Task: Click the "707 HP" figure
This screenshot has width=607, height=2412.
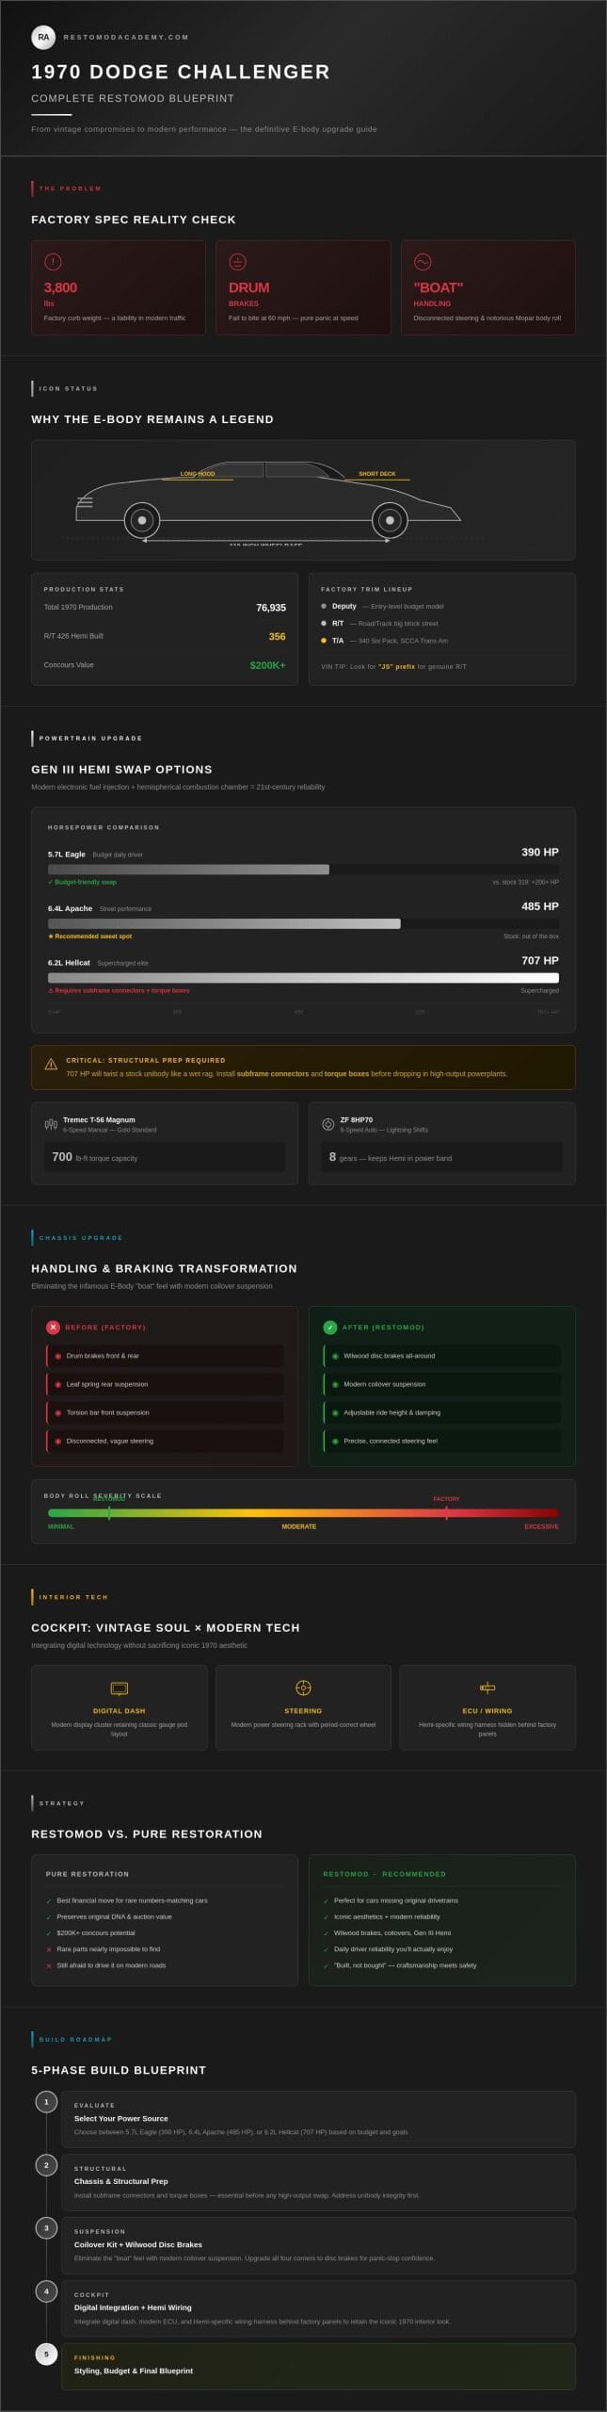Action: [540, 960]
